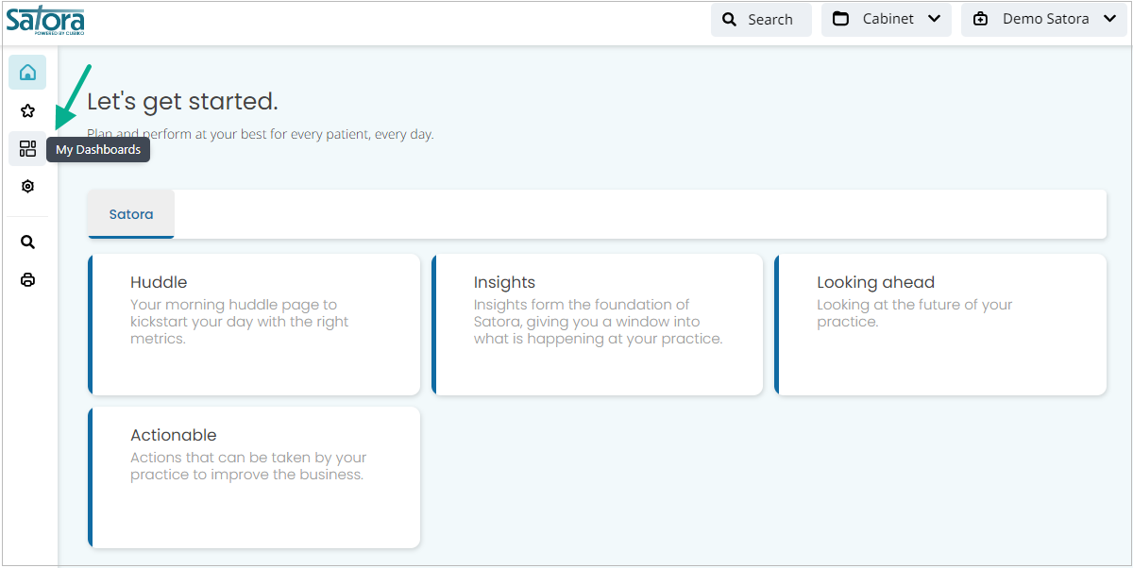Click the Huddle description text
The image size is (1133, 568).
[x=240, y=322]
